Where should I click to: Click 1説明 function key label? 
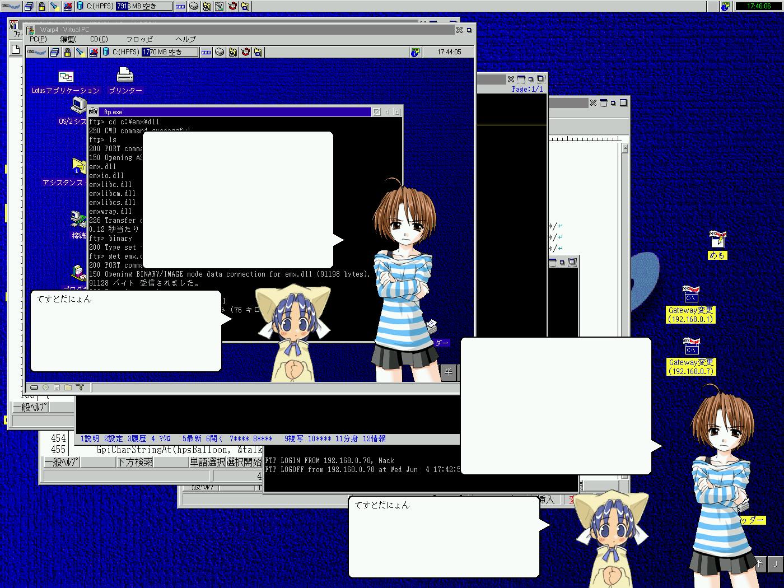(90, 438)
